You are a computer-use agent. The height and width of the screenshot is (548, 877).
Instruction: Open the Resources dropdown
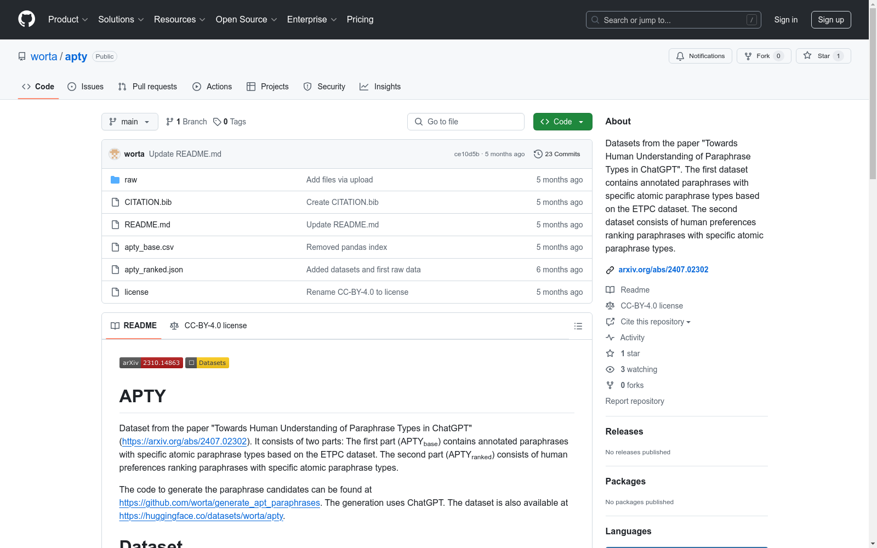click(x=180, y=19)
